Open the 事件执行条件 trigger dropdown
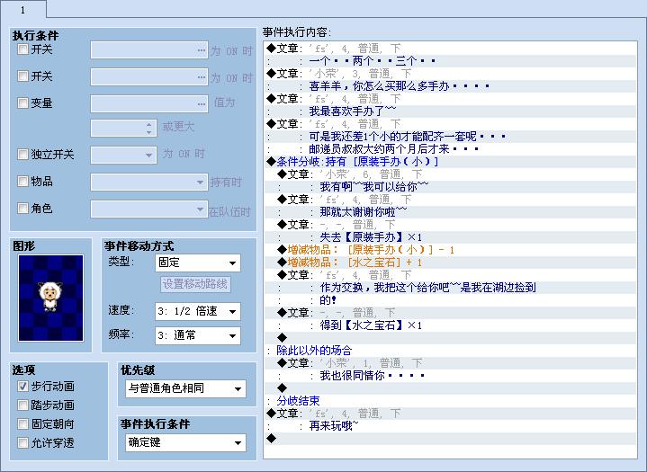Viewport: 647px width, 472px height. (x=185, y=442)
